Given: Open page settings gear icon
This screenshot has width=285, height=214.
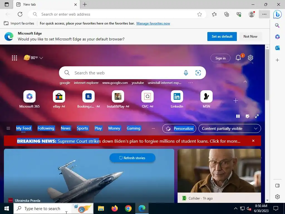Looking at the screenshot, I should 250,58.
